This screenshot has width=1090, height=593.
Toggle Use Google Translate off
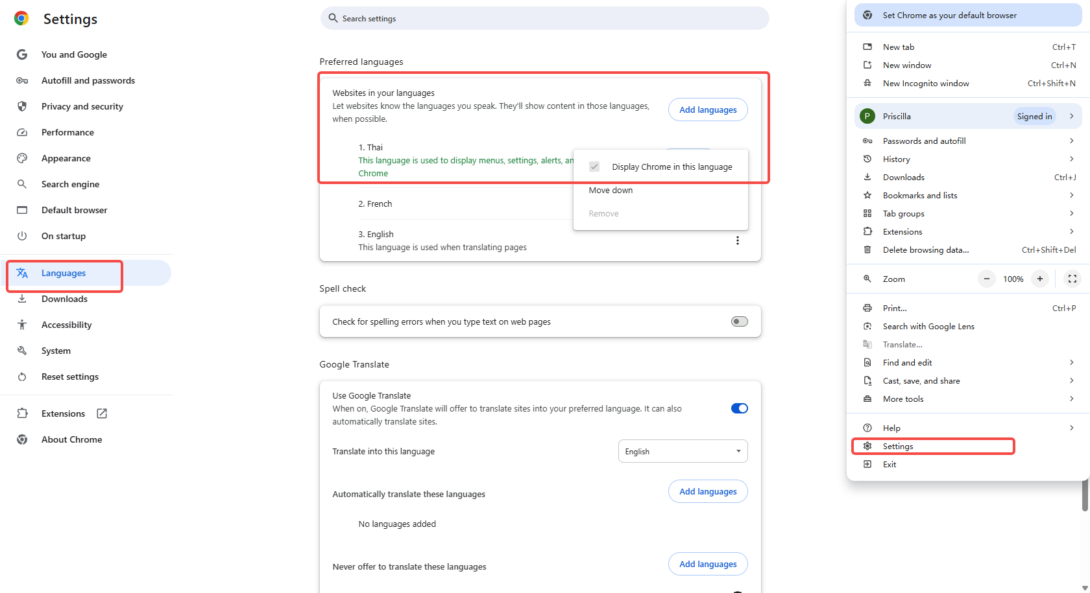[x=739, y=408]
